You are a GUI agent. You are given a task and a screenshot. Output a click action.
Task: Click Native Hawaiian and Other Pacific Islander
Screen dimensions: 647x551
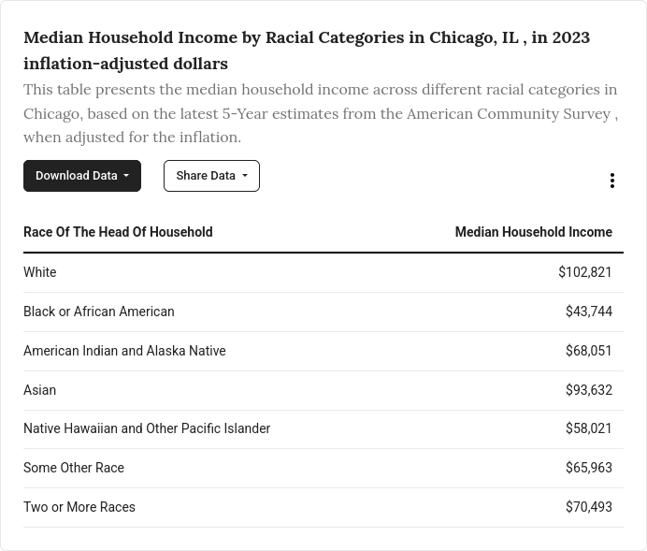click(x=147, y=428)
